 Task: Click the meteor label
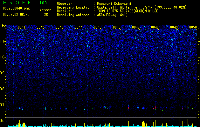point(45,10)
